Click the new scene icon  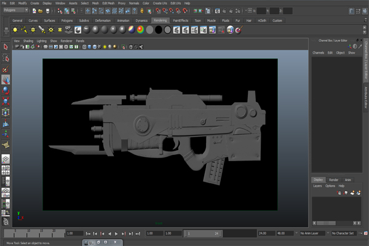[x=34, y=11]
